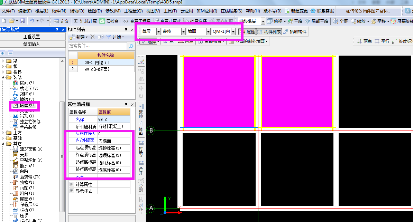Screen dimensions: 413x222
Task: Click the 修剪 trim tool
Action: coord(141,128)
